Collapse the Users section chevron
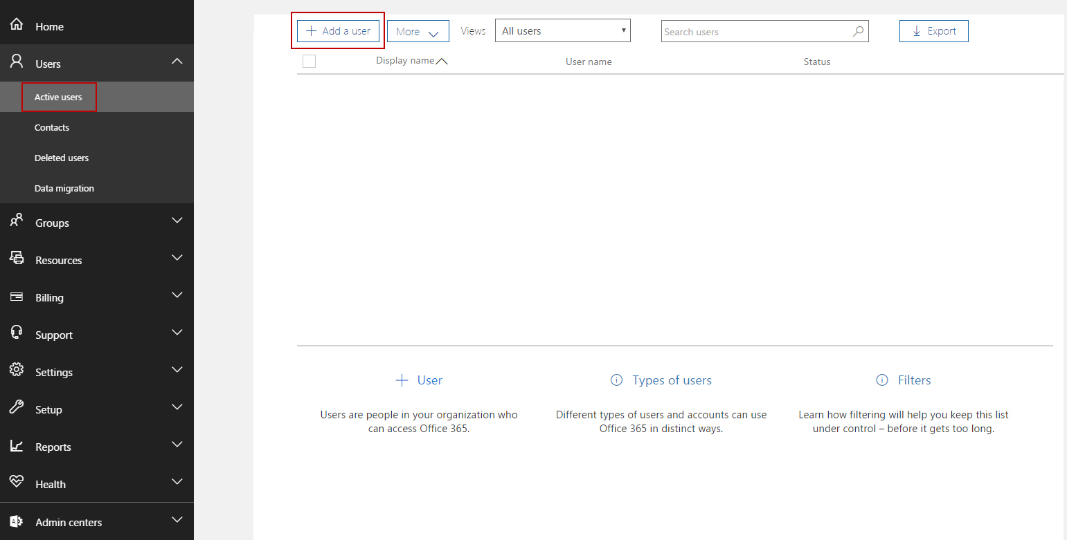The height and width of the screenshot is (540, 1067). 177,62
